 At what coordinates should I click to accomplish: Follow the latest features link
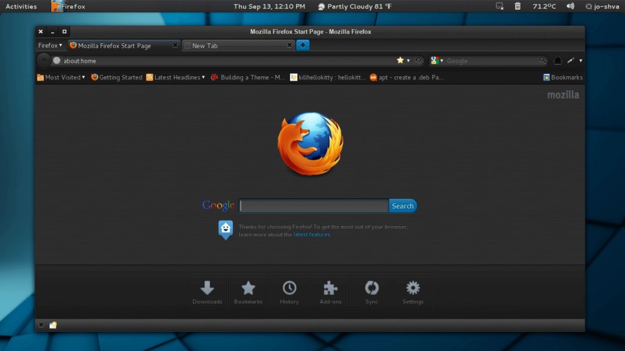[312, 234]
